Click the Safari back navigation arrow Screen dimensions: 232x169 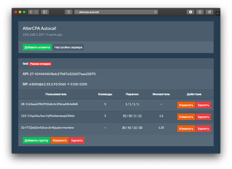pos(31,12)
